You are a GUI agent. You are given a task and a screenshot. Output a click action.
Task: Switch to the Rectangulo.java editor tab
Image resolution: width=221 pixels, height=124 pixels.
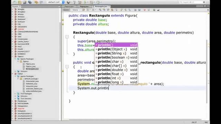[x=101, y=7]
